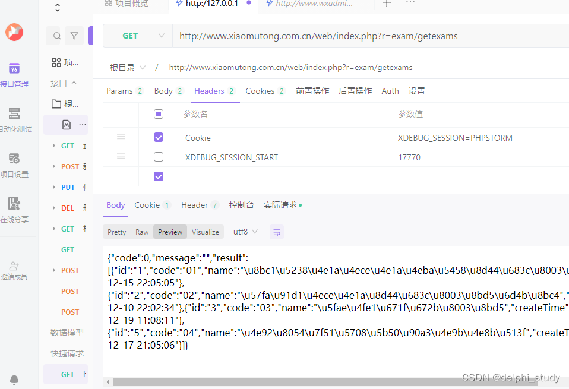Toggle the line-wrap icon beside utf8
The height and width of the screenshot is (389, 569).
[x=276, y=232]
